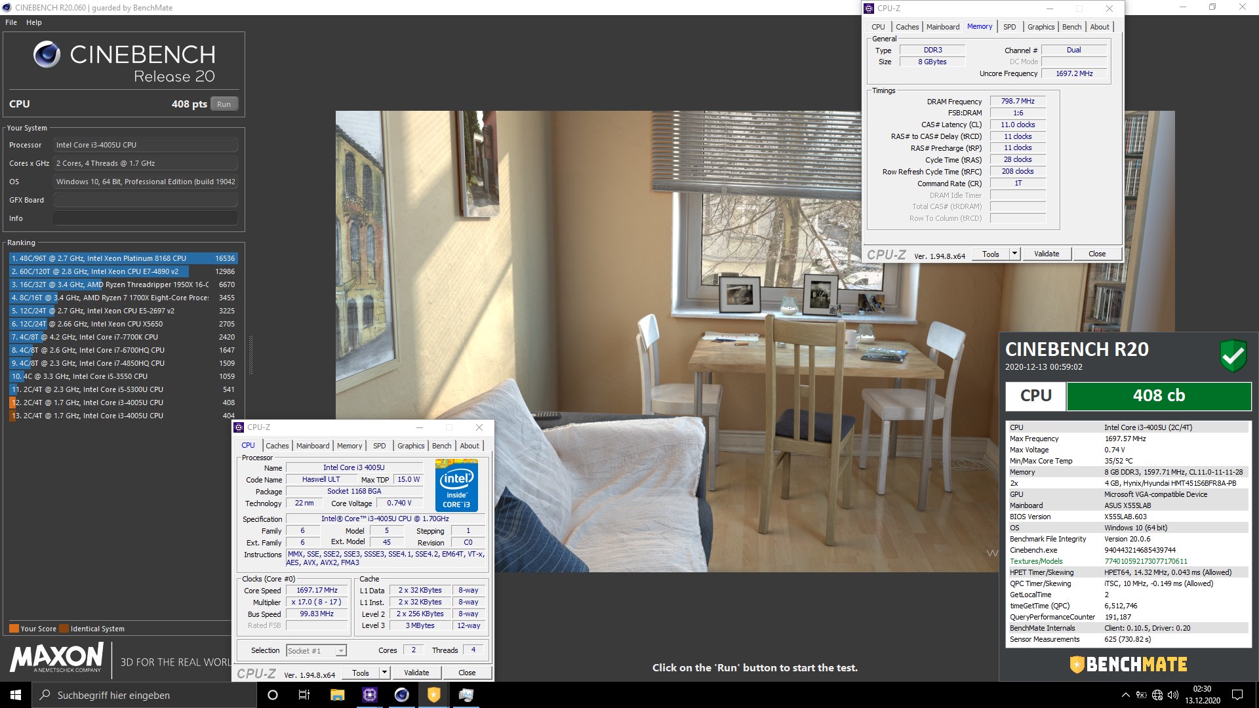Open volume speaker tray icon
This screenshot has width=1259, height=708.
(x=1173, y=695)
